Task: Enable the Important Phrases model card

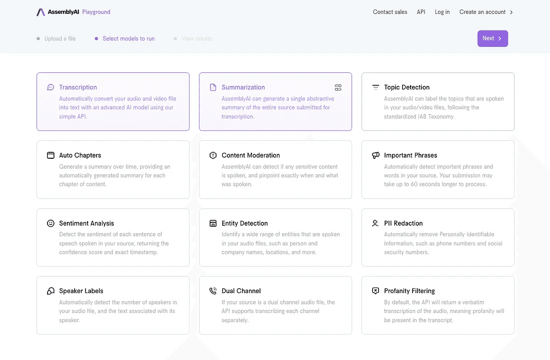Action: tap(438, 169)
